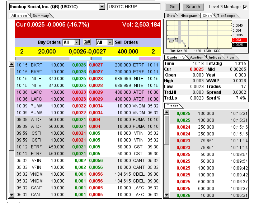Click the order book scroll down arrow
The height and width of the screenshot is (203, 254).
pyautogui.click(x=11, y=195)
